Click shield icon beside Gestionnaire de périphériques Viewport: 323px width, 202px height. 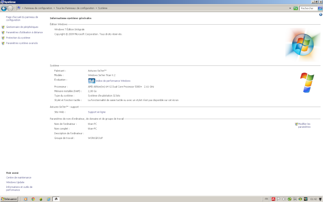[3, 27]
